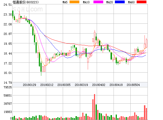Image resolution: width=163 pixels, height=120 pixels.
Task: Click the tallest red candlestick peaking above 20.87
Action: pos(95,39)
